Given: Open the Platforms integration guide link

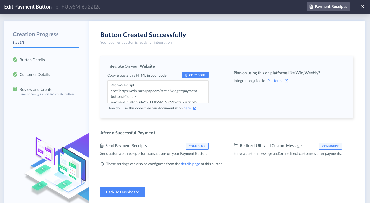Looking at the screenshot, I should [x=275, y=81].
